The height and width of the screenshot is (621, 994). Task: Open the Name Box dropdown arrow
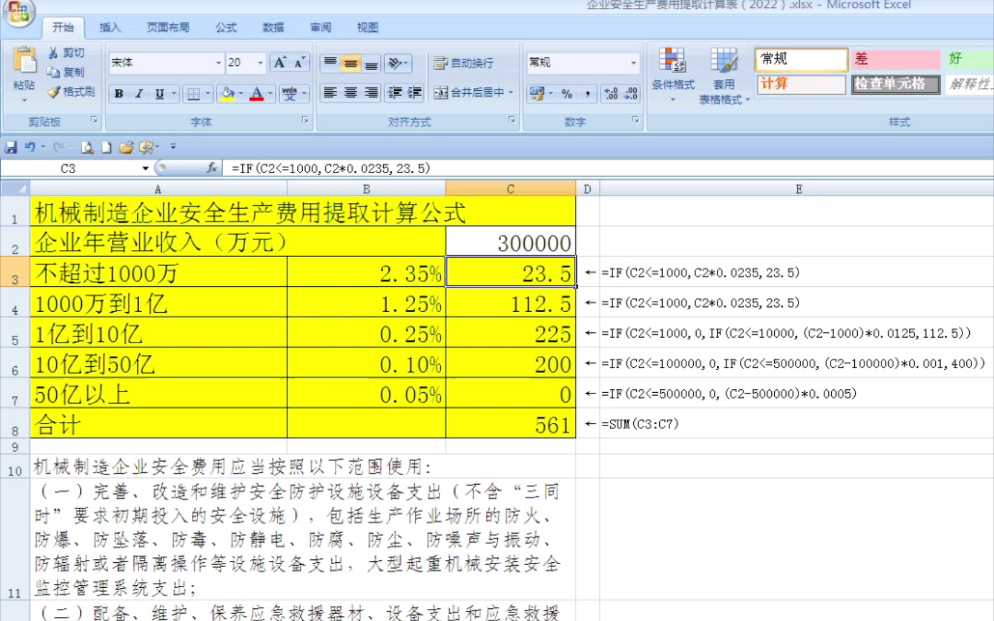pyautogui.click(x=145, y=168)
